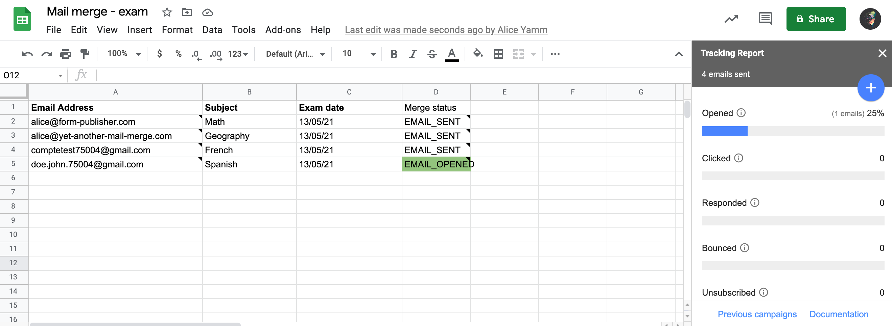892x326 pixels.
Task: Select the green EMAIL_OPENED cell
Action: 436,164
